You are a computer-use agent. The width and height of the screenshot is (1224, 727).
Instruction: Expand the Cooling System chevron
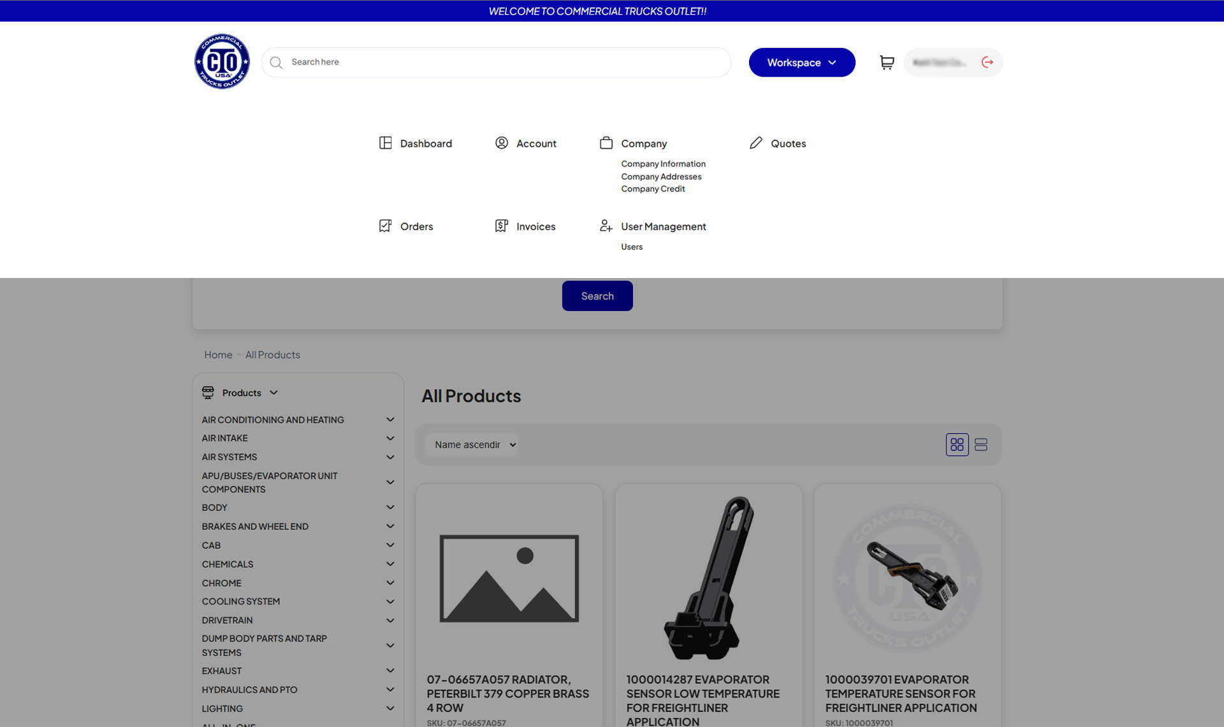[390, 601]
